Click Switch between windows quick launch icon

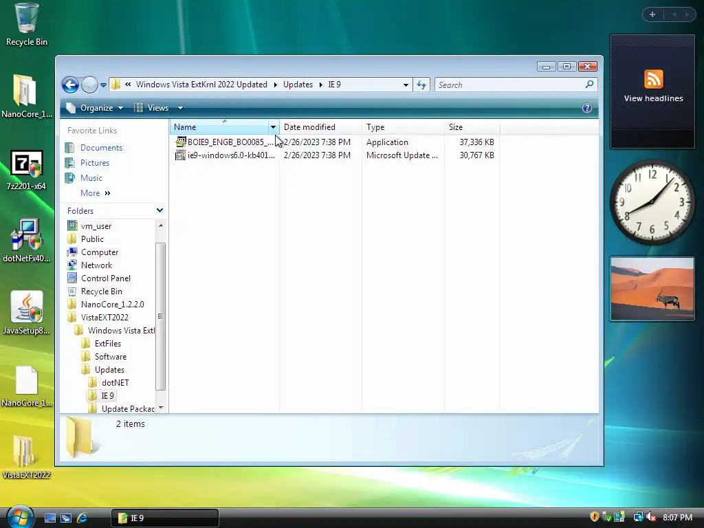[x=66, y=518]
